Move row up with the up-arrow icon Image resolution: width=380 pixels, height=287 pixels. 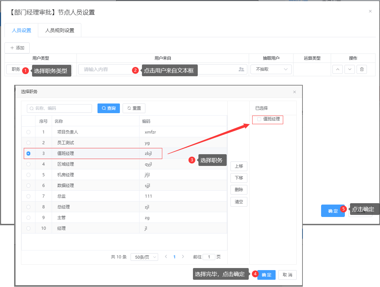click(x=338, y=69)
